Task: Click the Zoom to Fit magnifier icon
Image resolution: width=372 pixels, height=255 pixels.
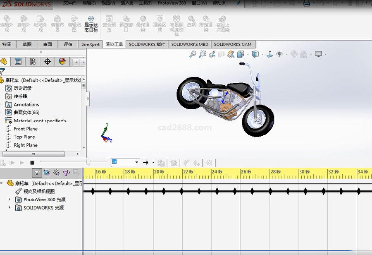Action: pos(193,54)
